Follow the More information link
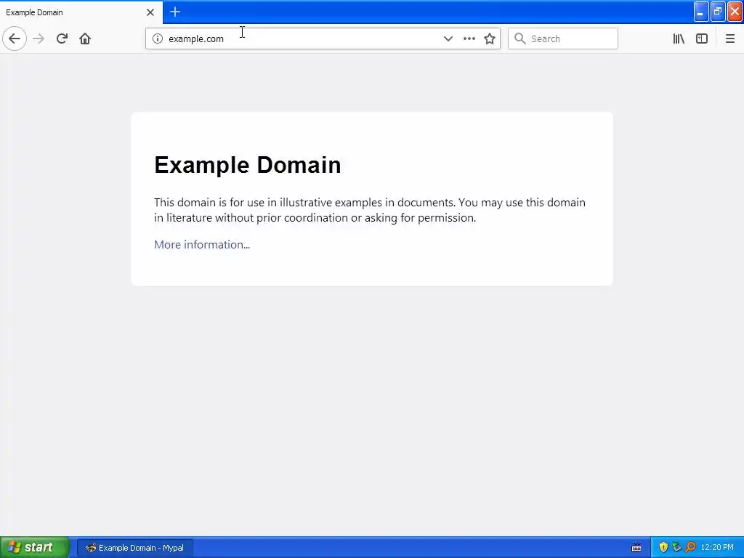 pos(202,244)
